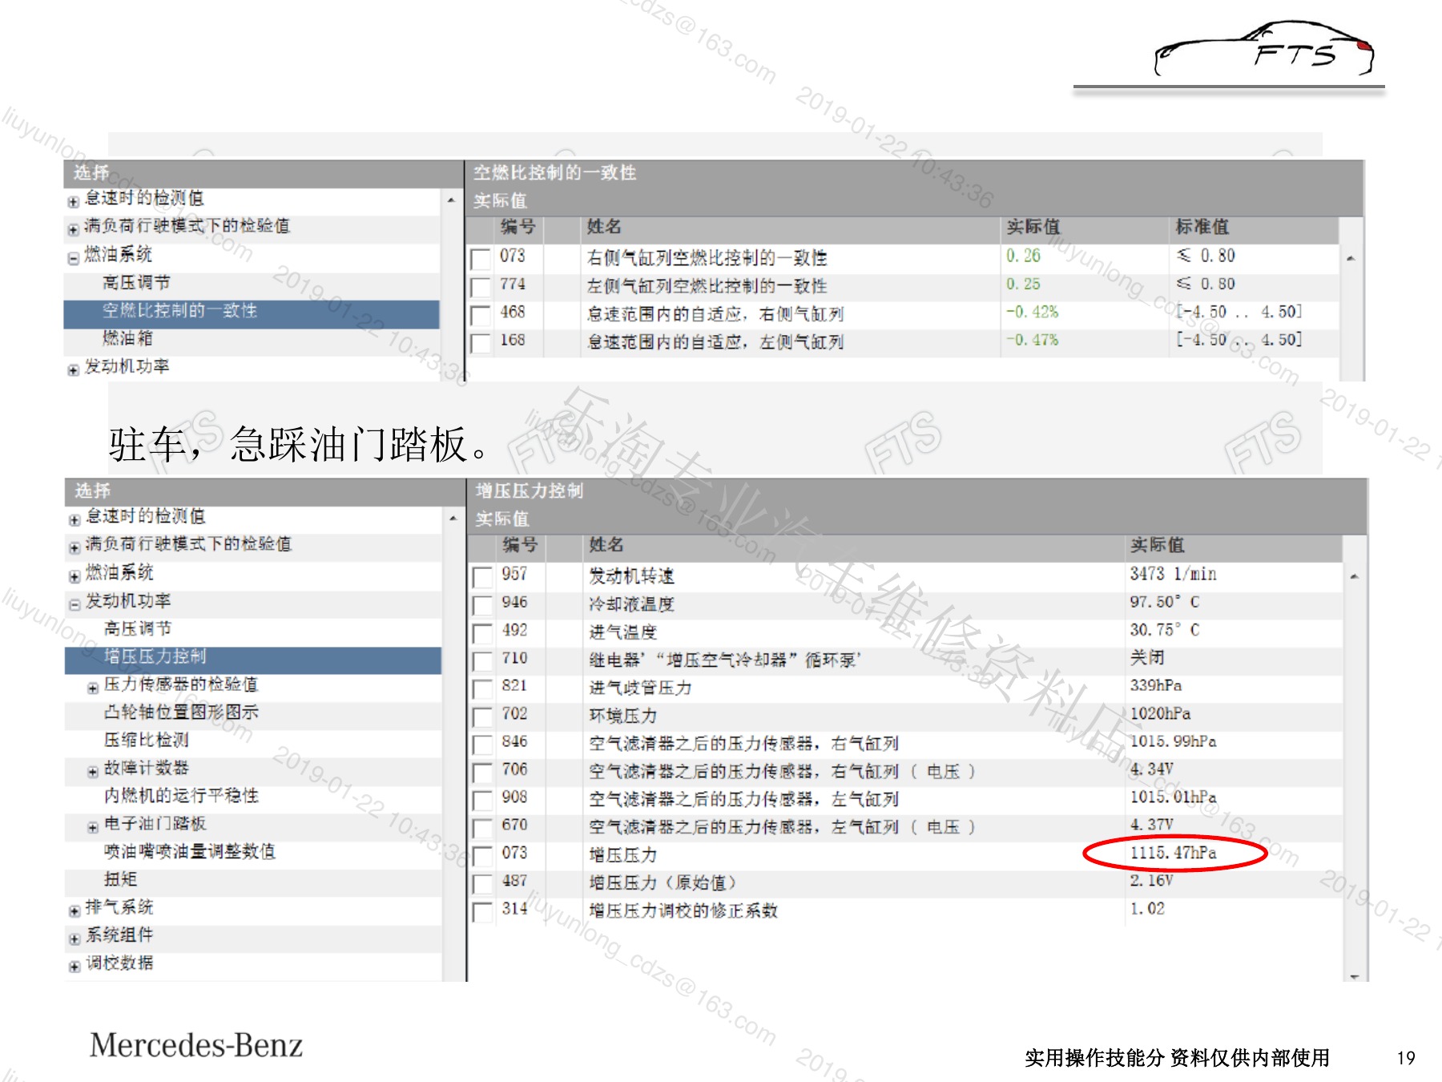Check the box for 右侧气缸列空燃比控制的一致性
Image resolution: width=1442 pixels, height=1082 pixels.
[481, 259]
